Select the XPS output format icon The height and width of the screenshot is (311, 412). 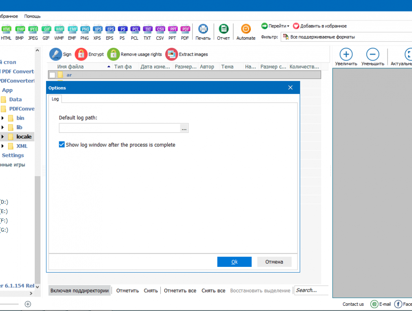[97, 29]
